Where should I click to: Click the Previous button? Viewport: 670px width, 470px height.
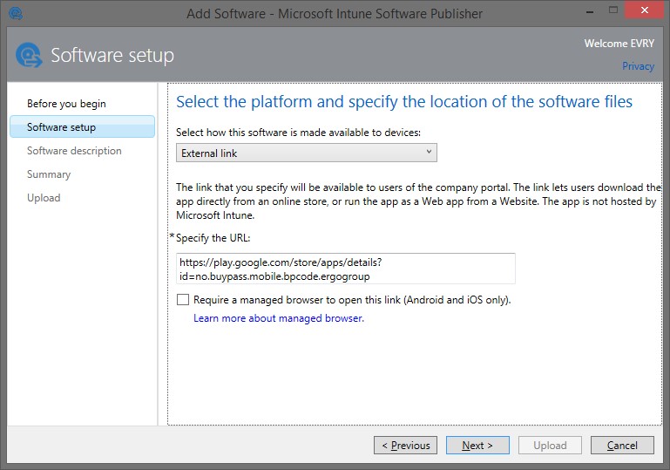[405, 446]
